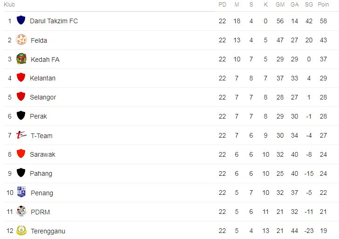Select the Darul Takzim FC name

click(x=54, y=21)
